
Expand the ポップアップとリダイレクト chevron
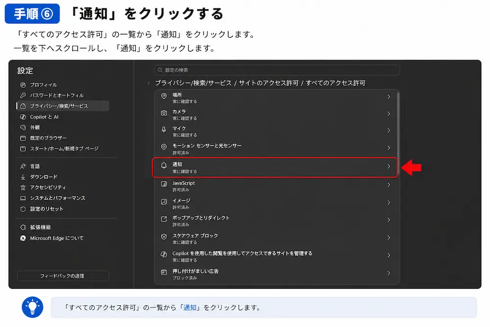[x=389, y=220]
